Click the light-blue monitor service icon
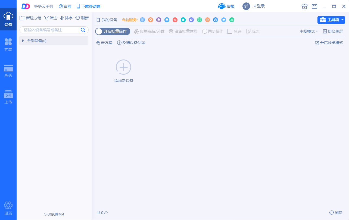Image resolution: width=349 pixels, height=220 pixels. point(224,20)
